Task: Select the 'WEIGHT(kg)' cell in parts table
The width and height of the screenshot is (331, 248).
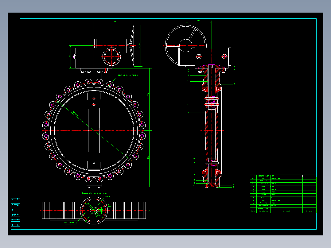Action: coord(263,176)
